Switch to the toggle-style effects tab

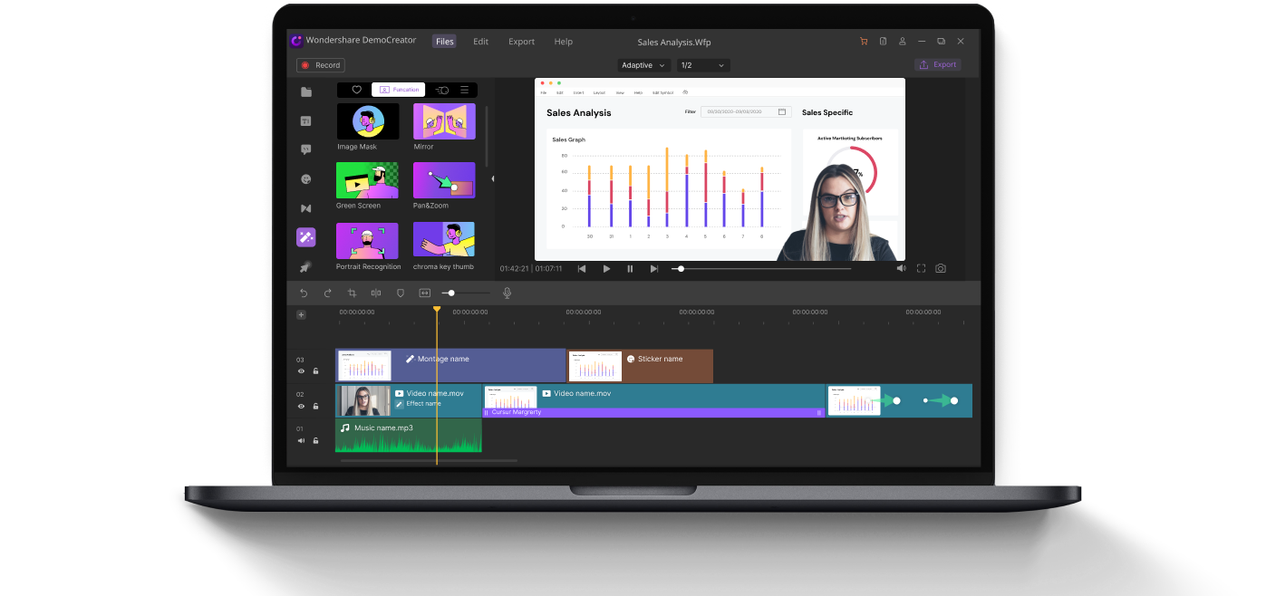pos(441,90)
